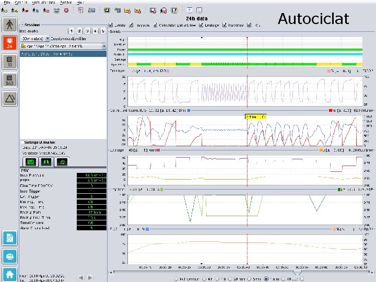
Task: Select the 365-day calendar view icon
Action: [x=9, y=79]
